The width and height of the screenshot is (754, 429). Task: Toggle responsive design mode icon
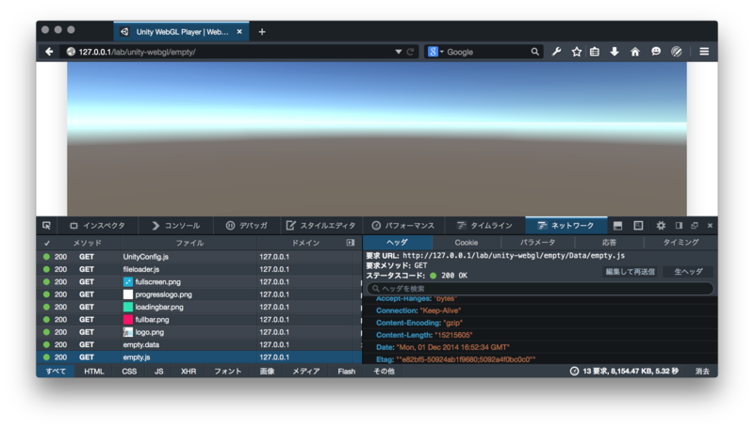(x=638, y=226)
